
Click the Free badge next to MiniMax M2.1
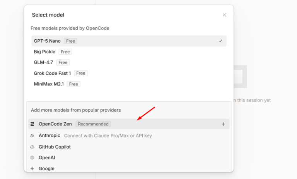[73, 84]
